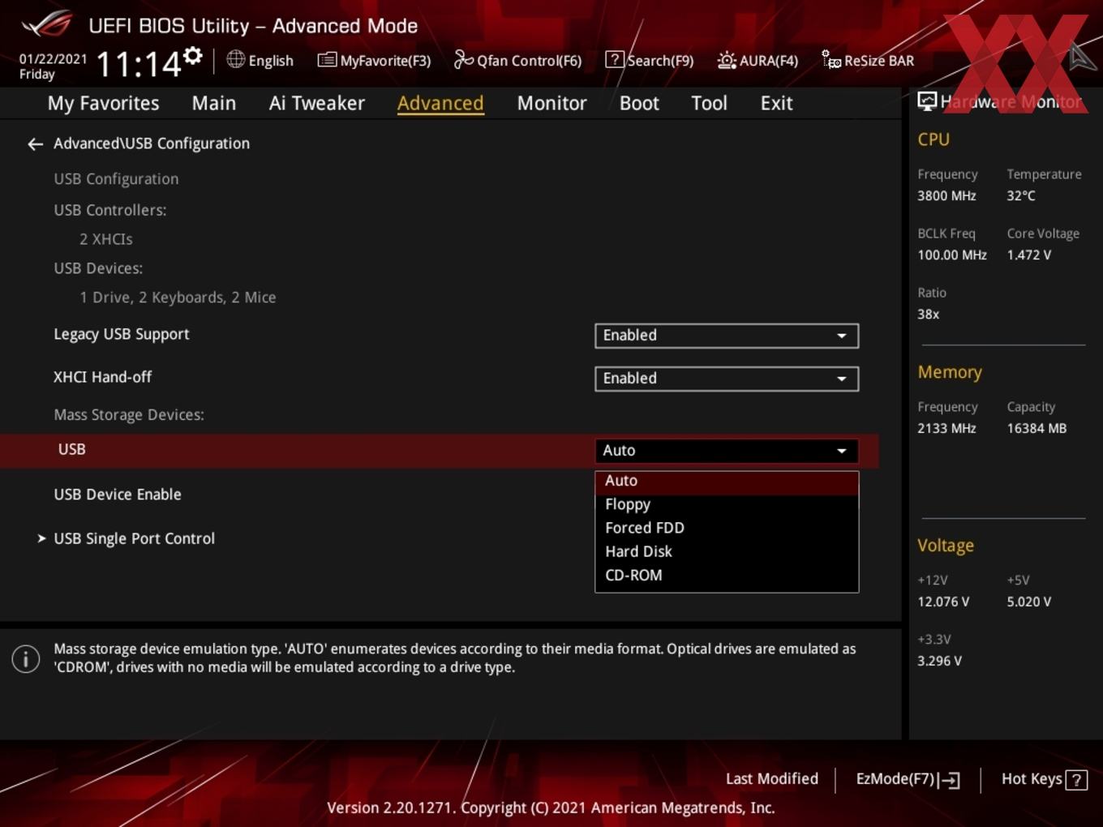Viewport: 1103px width, 827px height.
Task: Open XHCI Hand-off dropdown
Action: click(x=727, y=379)
